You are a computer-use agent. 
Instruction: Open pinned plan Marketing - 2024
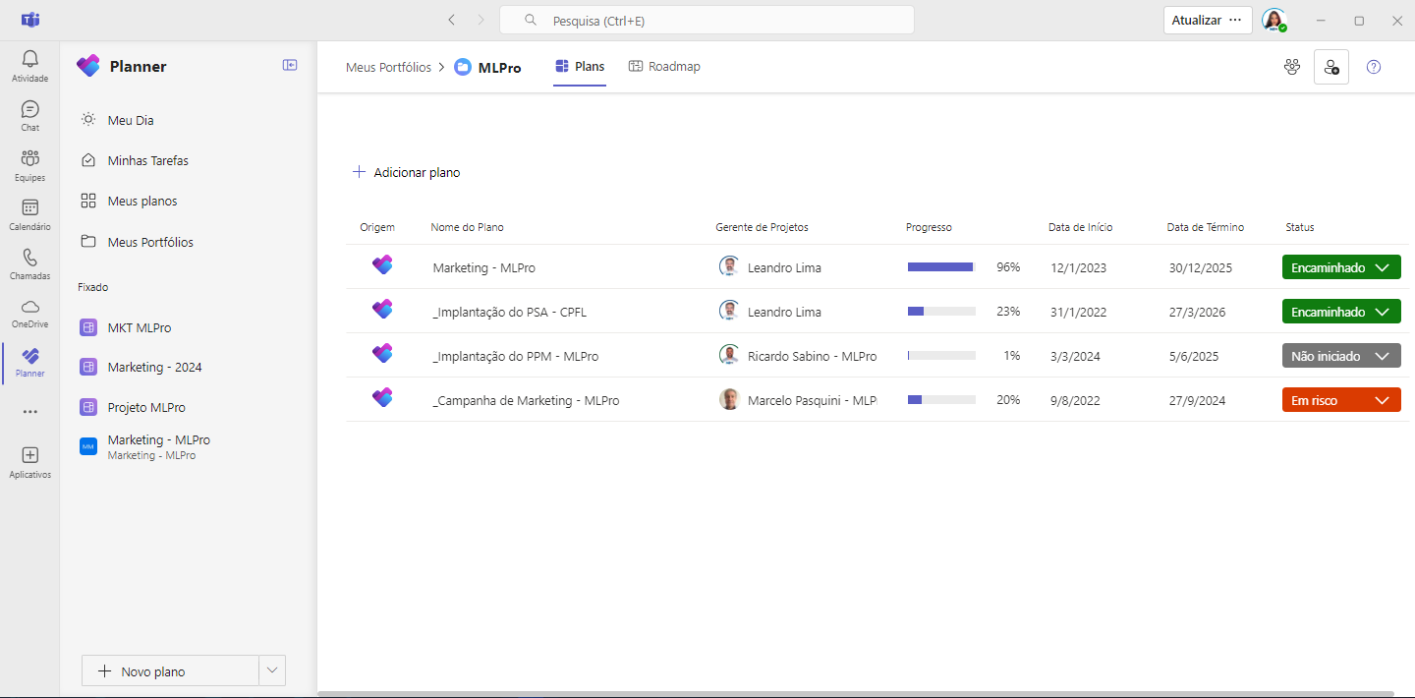tap(154, 367)
